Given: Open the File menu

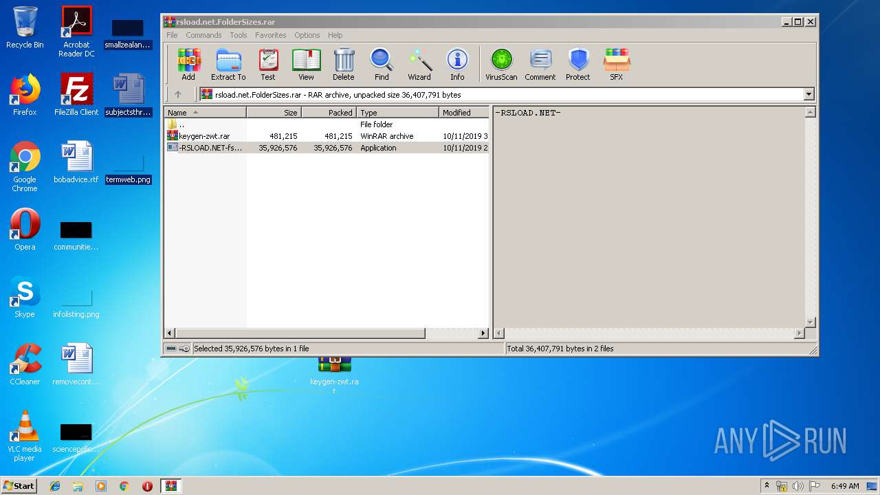Looking at the screenshot, I should pyautogui.click(x=172, y=35).
